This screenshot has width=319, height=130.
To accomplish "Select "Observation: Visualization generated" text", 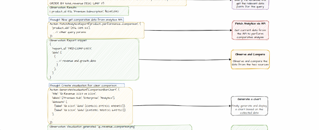I will point(92,127).
